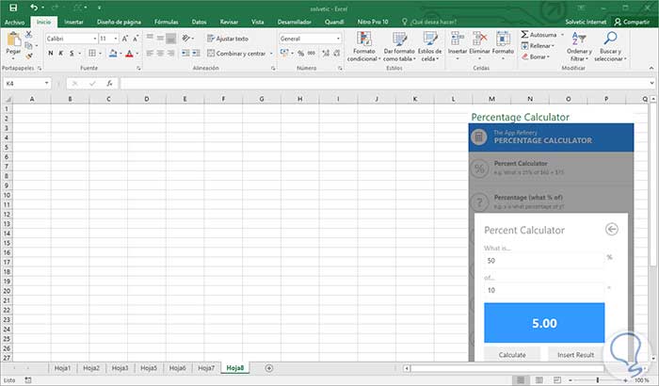Click the Copy icon in Portapapeles
659x386 pixels.
pyautogui.click(x=28, y=45)
